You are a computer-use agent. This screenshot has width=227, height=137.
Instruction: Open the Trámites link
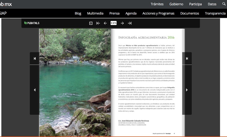coord(157,4)
